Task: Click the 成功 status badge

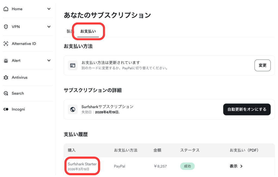Action: (x=187, y=166)
